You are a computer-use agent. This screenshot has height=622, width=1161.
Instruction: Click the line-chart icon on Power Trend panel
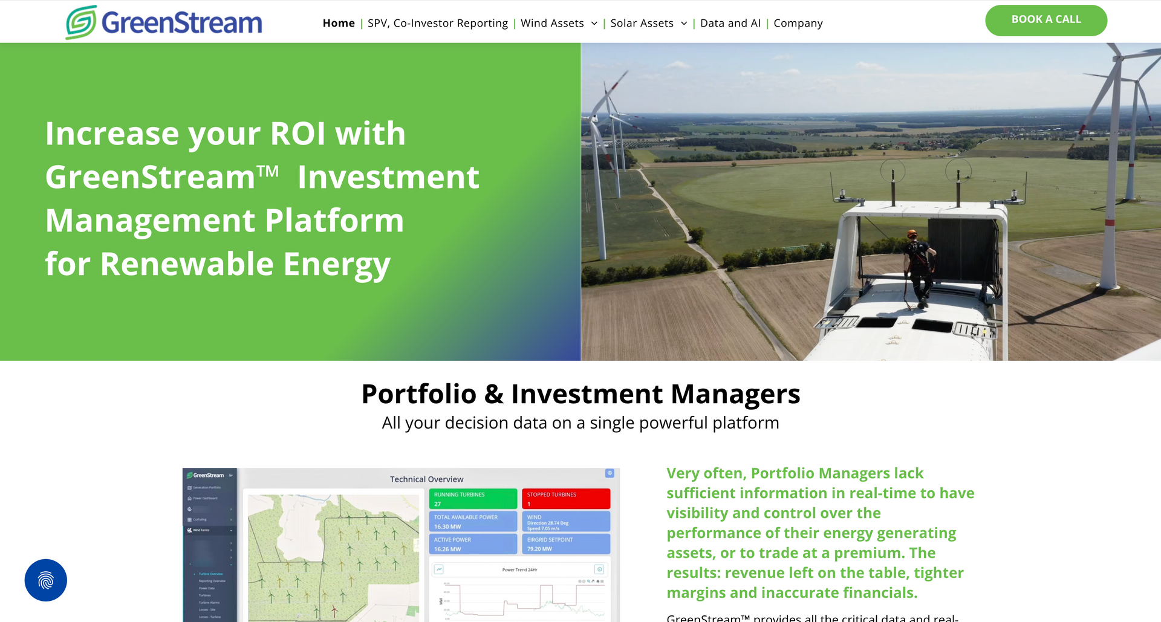[x=439, y=569]
